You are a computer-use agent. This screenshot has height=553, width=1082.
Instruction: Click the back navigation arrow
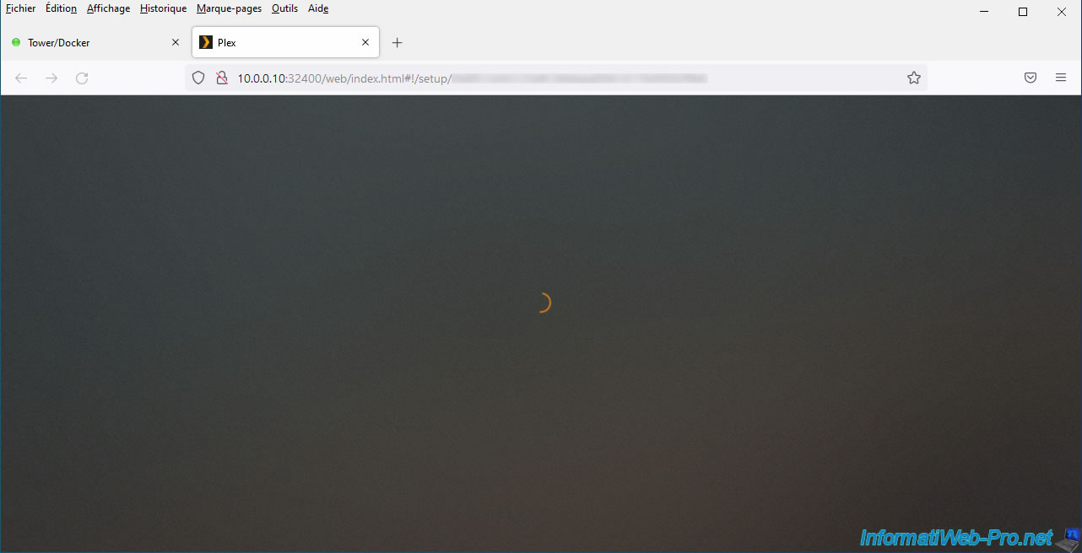(21, 78)
